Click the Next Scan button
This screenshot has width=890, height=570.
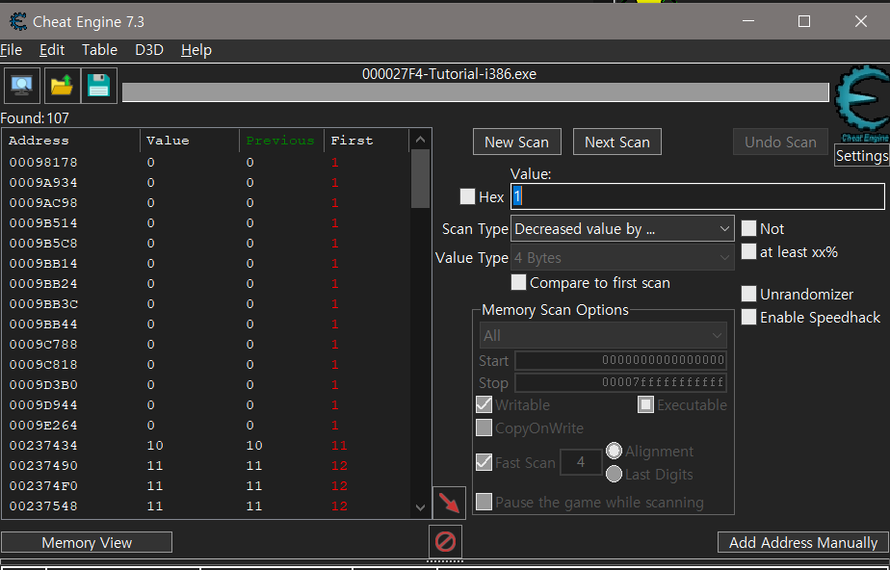617,142
